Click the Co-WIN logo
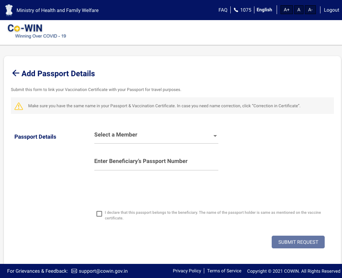 tap(37, 31)
